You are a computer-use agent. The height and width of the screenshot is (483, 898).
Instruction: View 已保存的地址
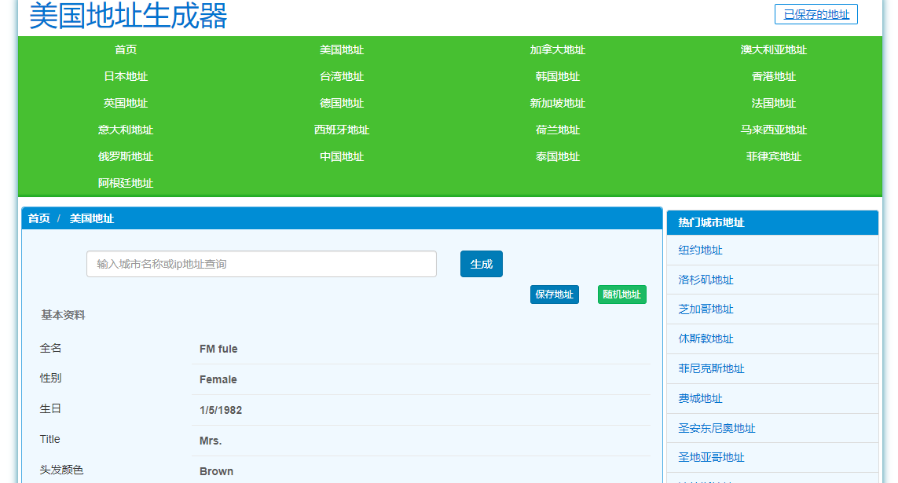tap(816, 14)
